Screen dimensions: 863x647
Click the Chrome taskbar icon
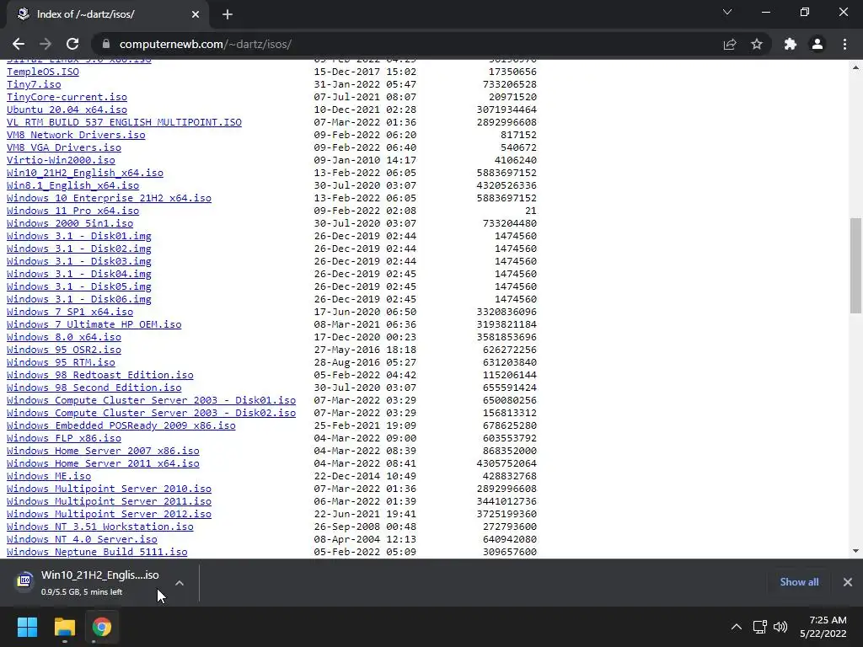[102, 627]
